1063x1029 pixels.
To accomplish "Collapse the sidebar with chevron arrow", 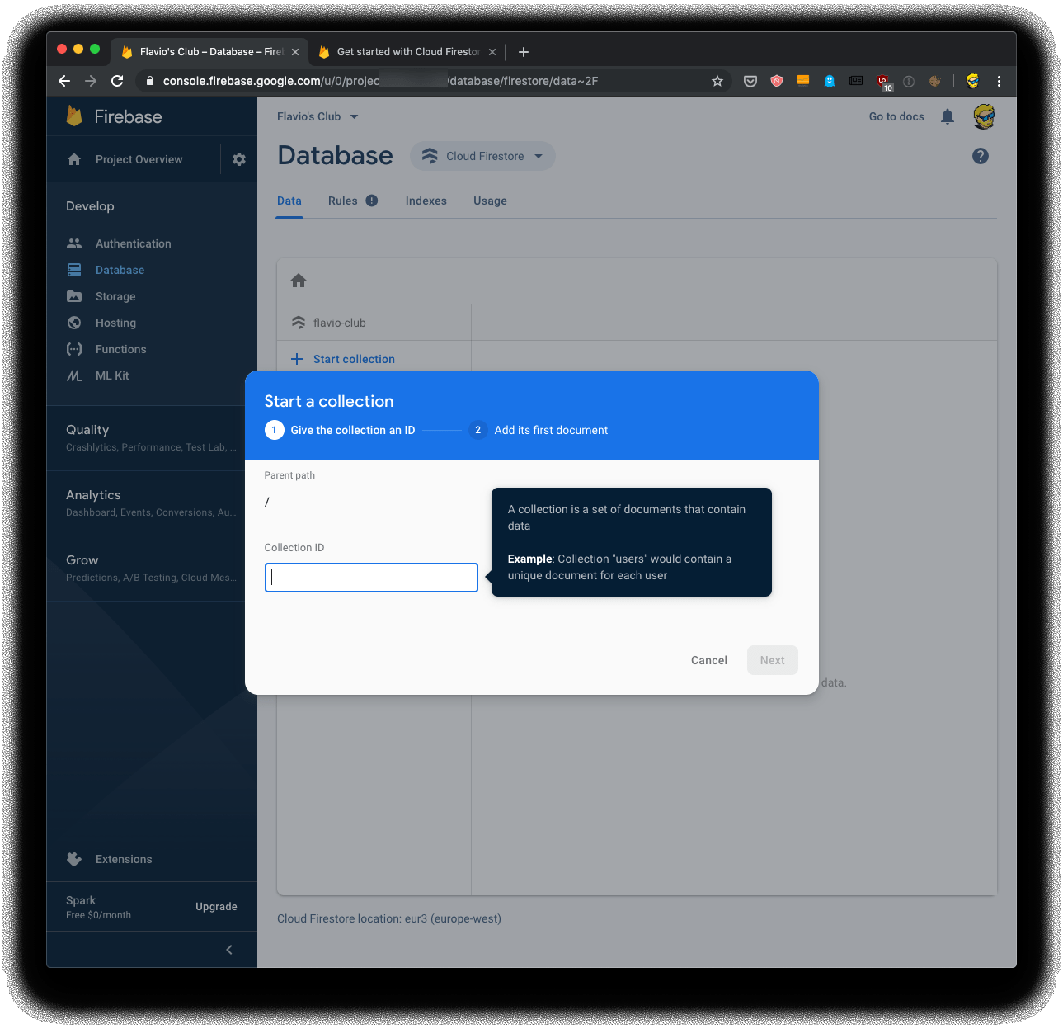I will tap(229, 950).
